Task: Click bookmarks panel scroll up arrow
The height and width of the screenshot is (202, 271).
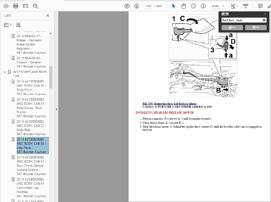Action: pyautogui.click(x=51, y=33)
